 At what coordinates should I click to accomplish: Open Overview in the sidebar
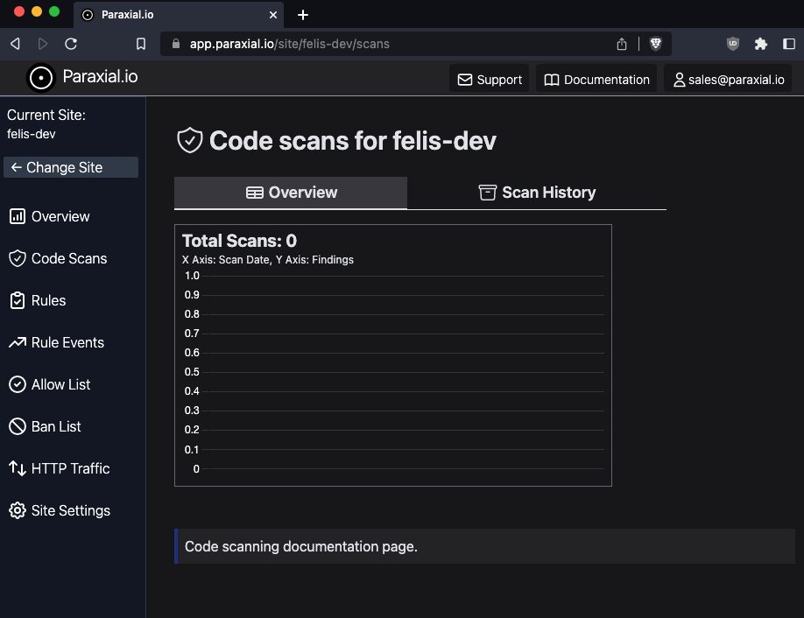click(50, 217)
